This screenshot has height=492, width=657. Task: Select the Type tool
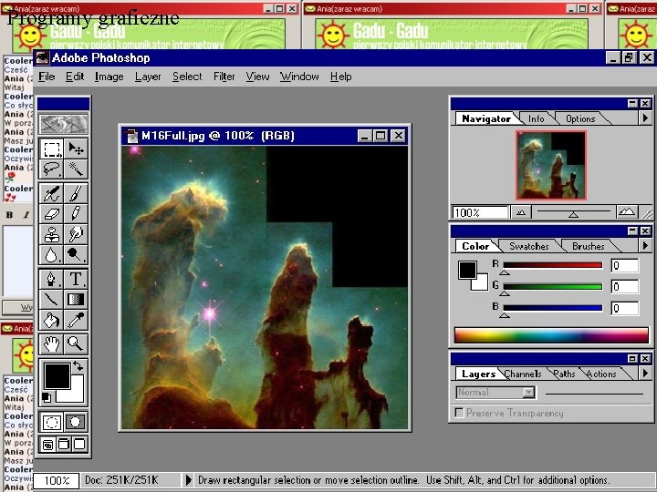(x=76, y=279)
